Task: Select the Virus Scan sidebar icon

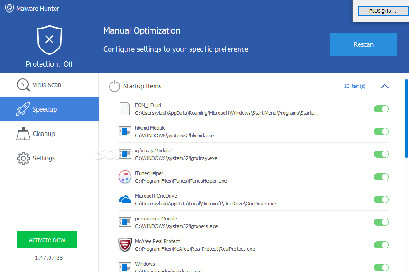Action: [x=23, y=84]
